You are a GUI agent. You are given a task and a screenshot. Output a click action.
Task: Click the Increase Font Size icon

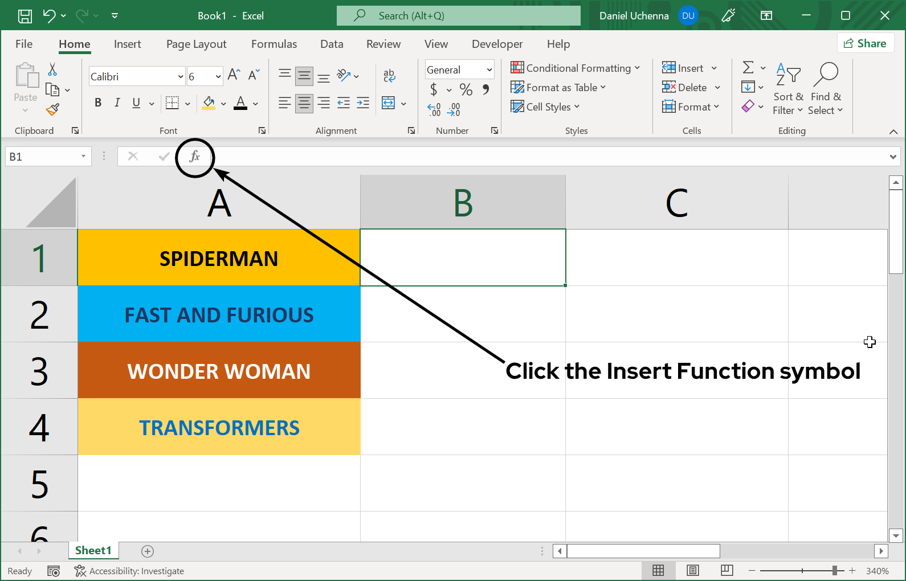(x=234, y=75)
